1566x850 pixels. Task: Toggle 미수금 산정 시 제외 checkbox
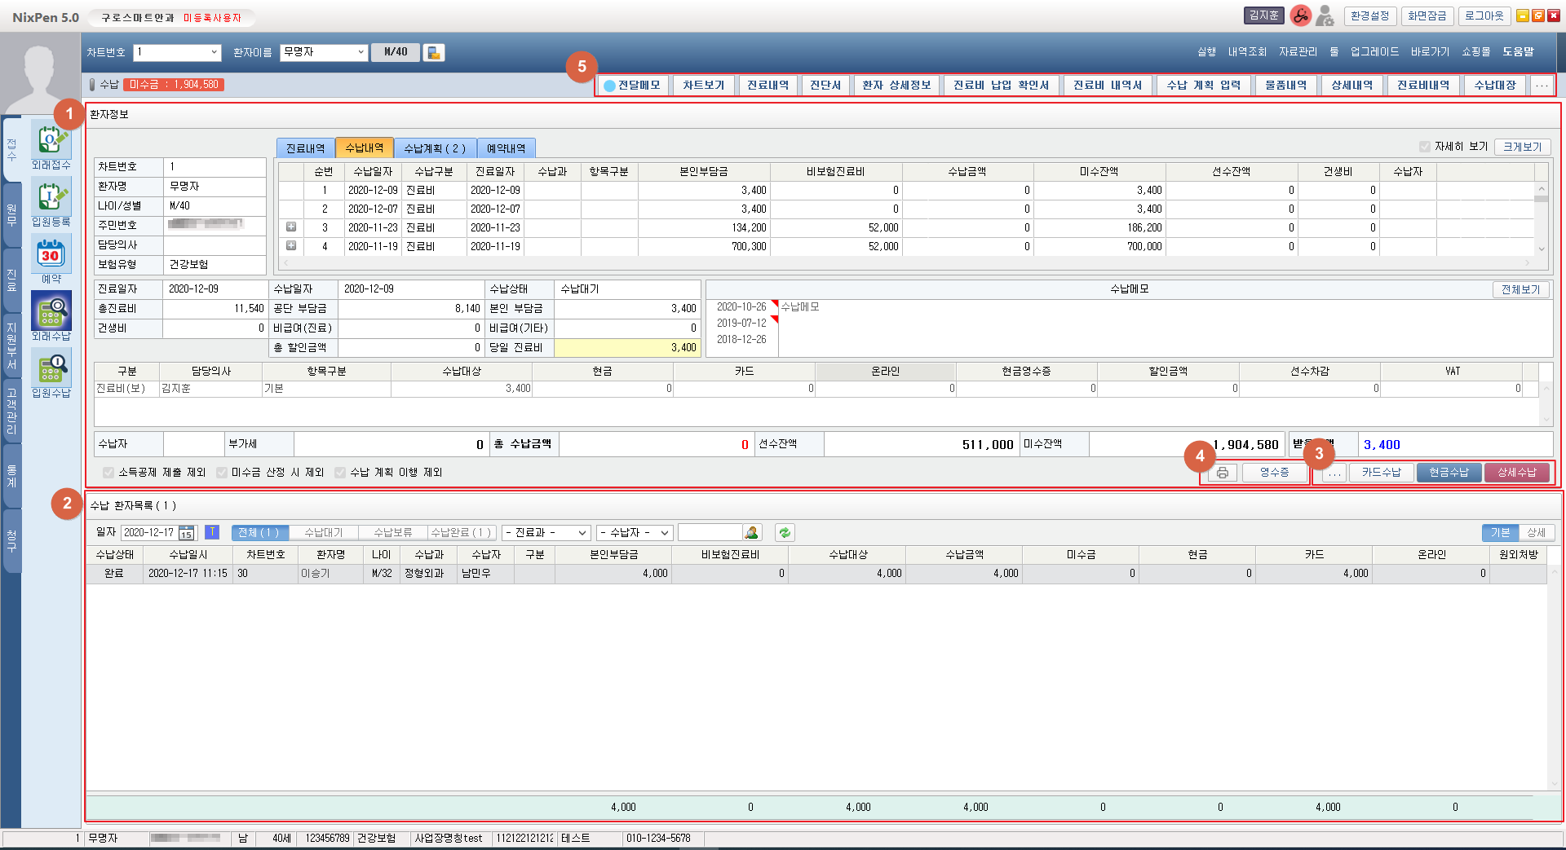click(222, 473)
